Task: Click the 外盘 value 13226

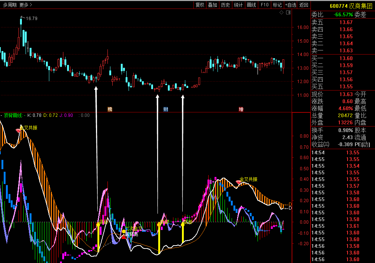Action: pos(345,122)
